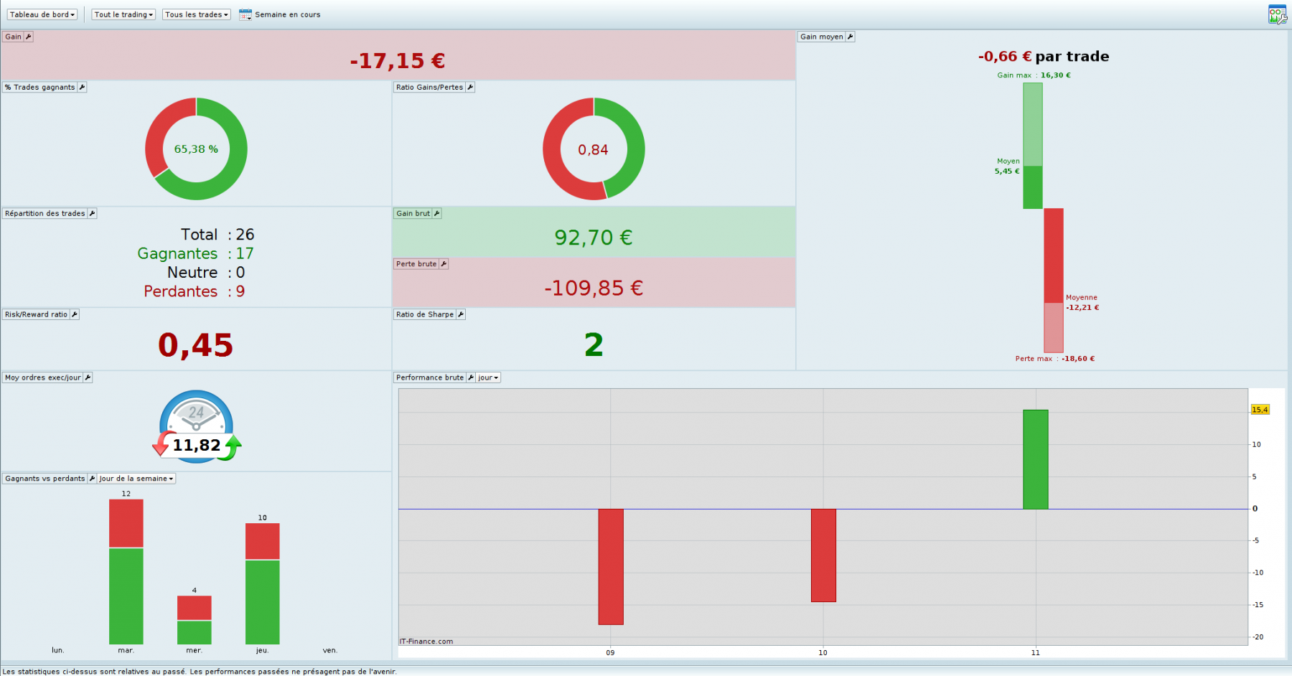Open the Tableau de bord dropdown
The image size is (1292, 676).
[x=42, y=14]
